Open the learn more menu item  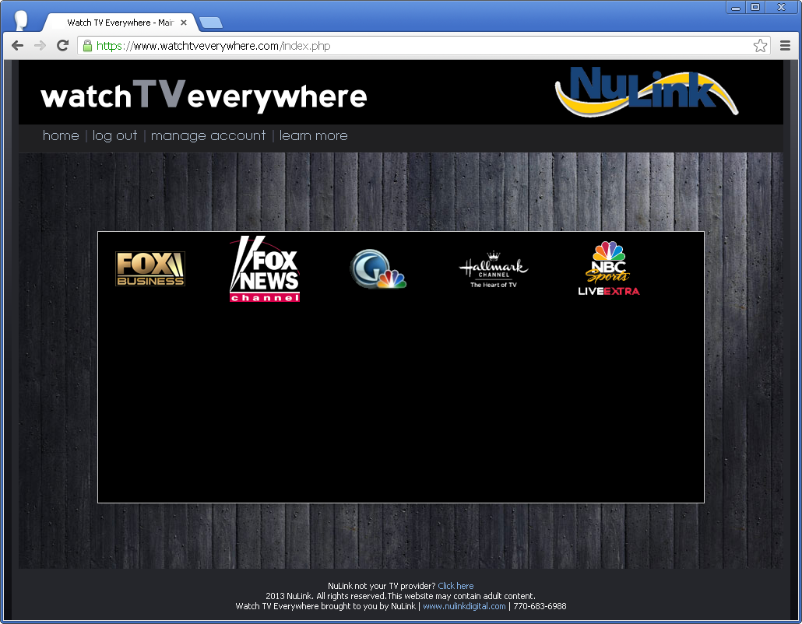314,135
